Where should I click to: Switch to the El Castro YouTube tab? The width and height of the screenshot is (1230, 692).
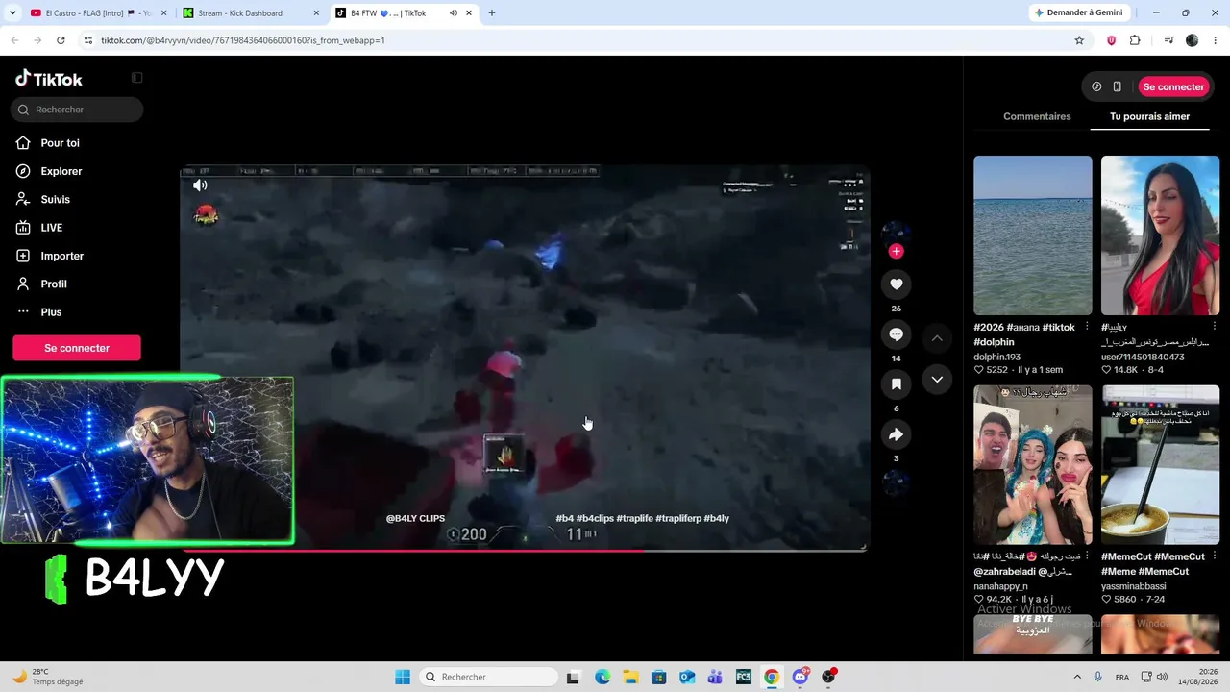(x=99, y=13)
